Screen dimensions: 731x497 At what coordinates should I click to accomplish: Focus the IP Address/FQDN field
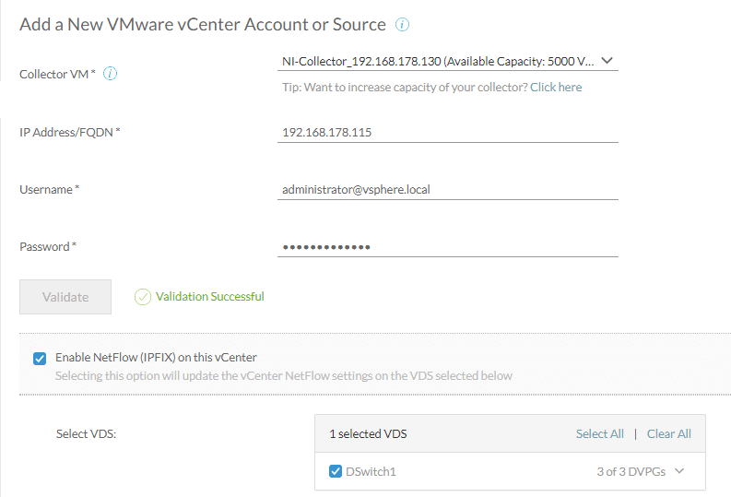448,133
